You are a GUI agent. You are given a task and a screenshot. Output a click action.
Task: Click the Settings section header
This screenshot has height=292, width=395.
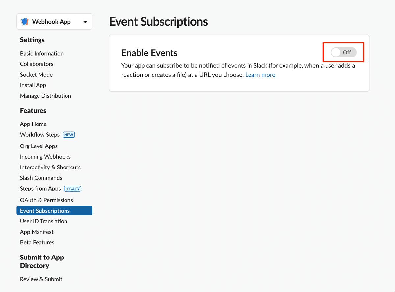32,40
